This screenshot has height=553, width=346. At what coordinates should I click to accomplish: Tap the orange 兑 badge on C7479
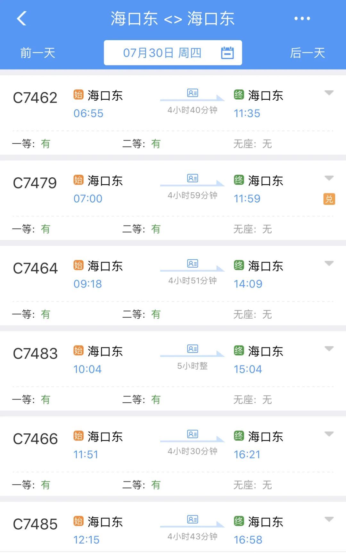point(329,199)
